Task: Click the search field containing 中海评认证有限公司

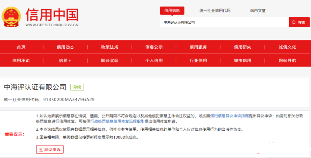Action: (x=224, y=22)
